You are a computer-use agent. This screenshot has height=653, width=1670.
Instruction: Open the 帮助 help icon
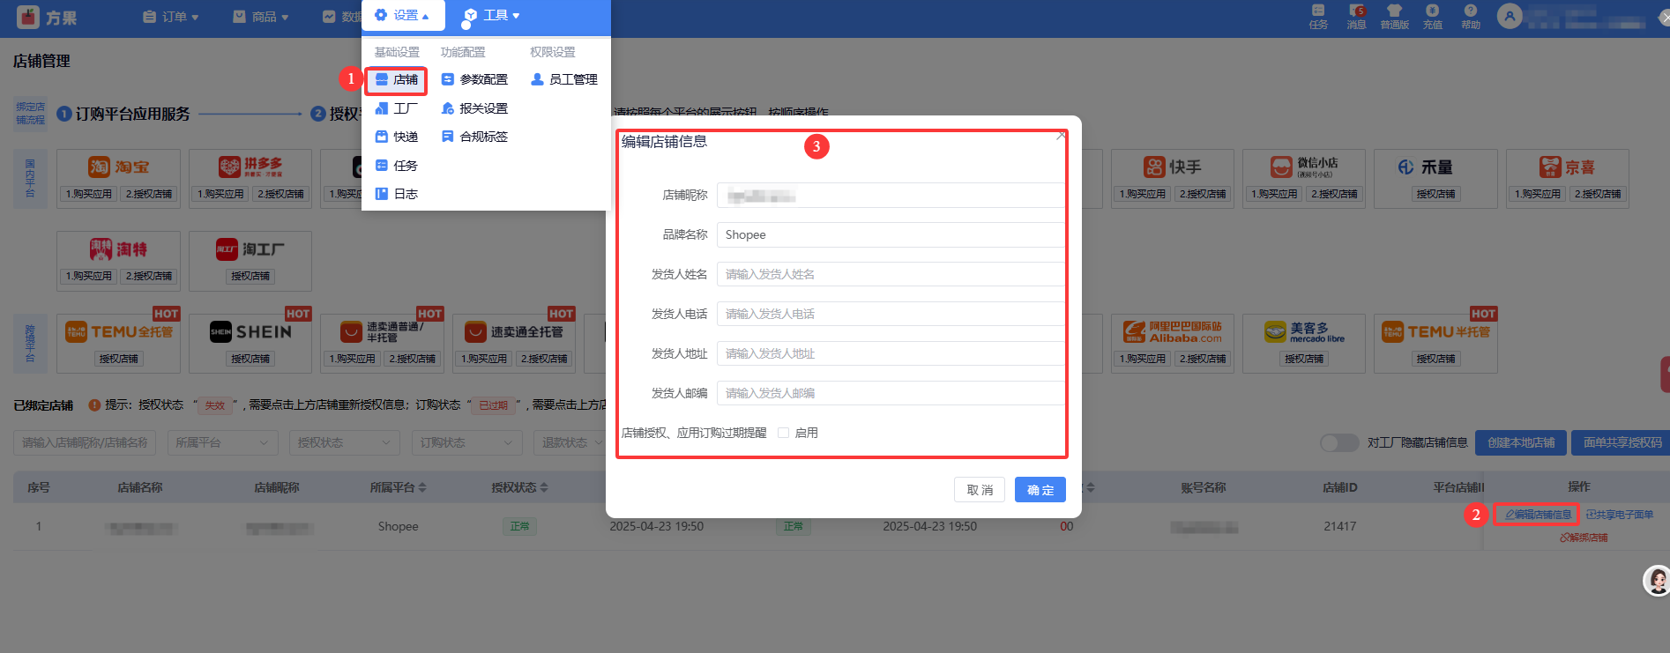[x=1471, y=17]
